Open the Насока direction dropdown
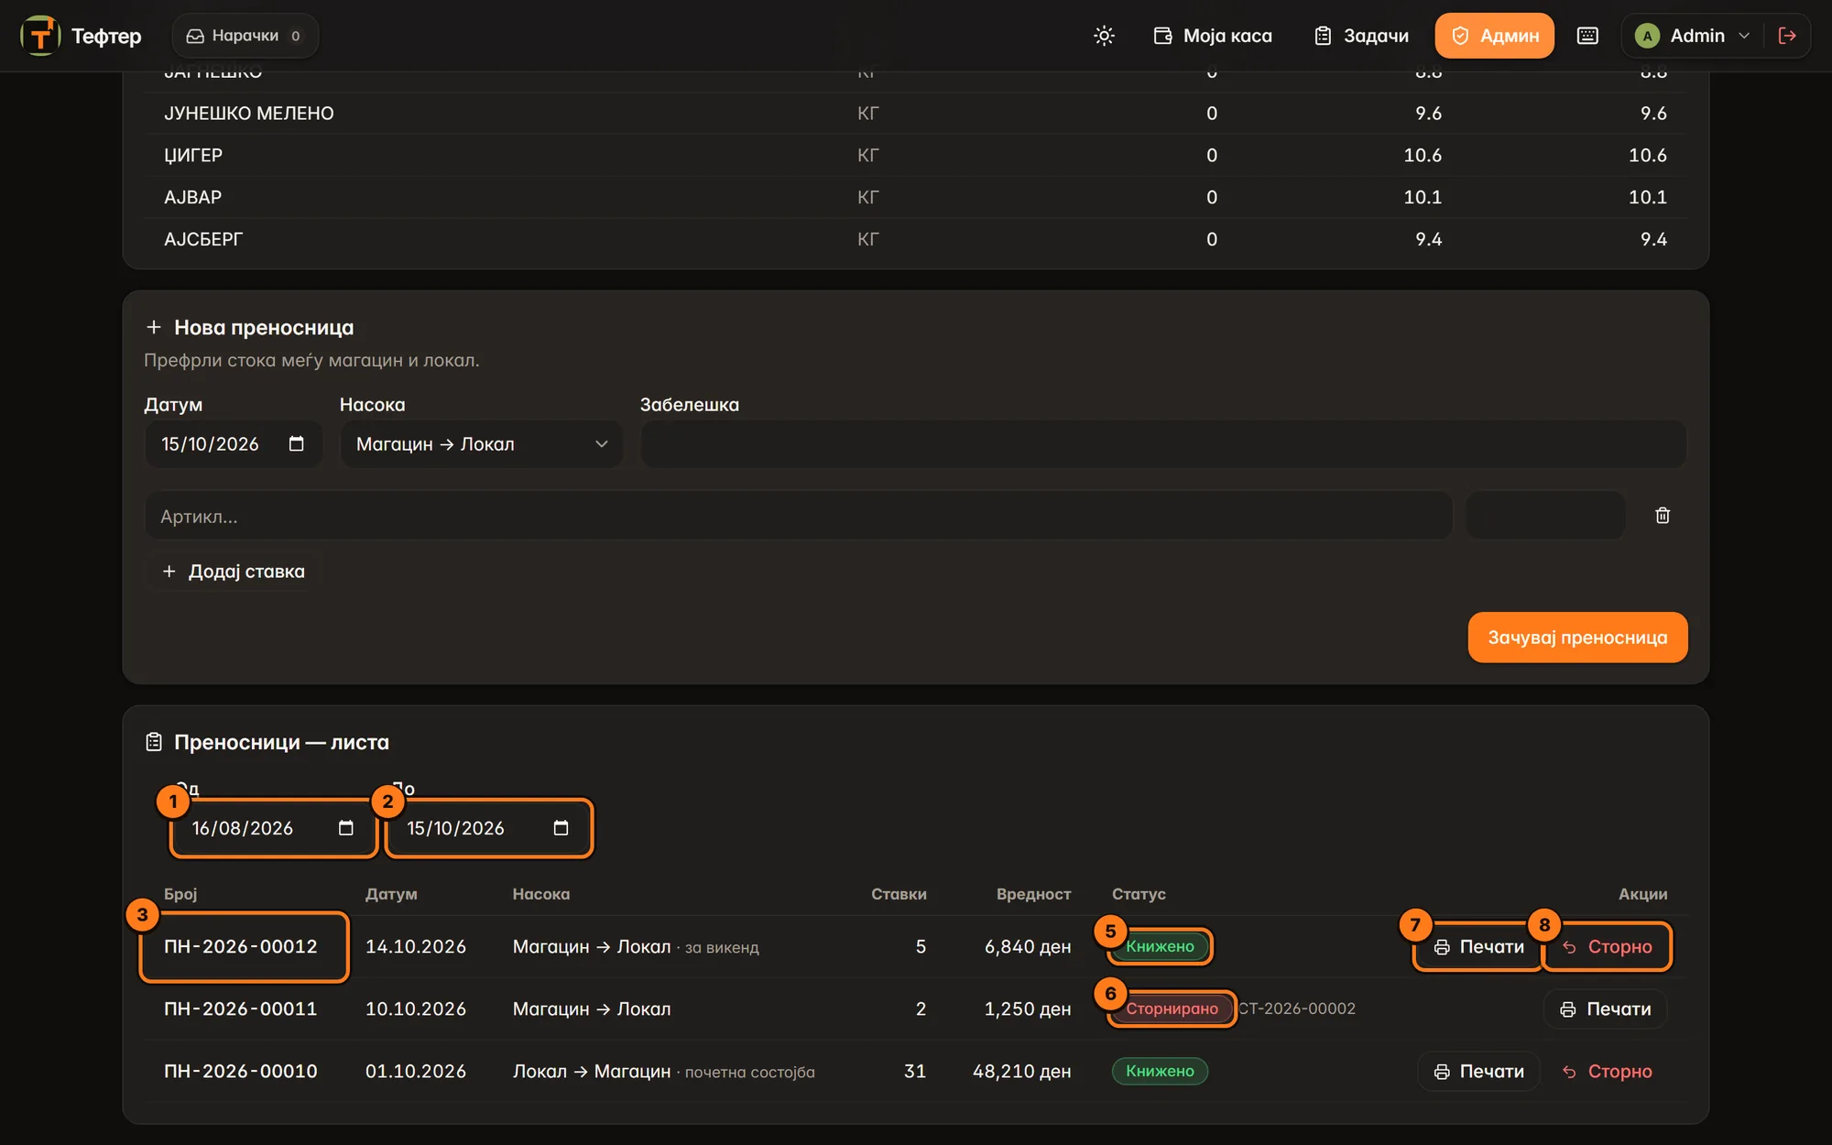The image size is (1832, 1145). 482,444
